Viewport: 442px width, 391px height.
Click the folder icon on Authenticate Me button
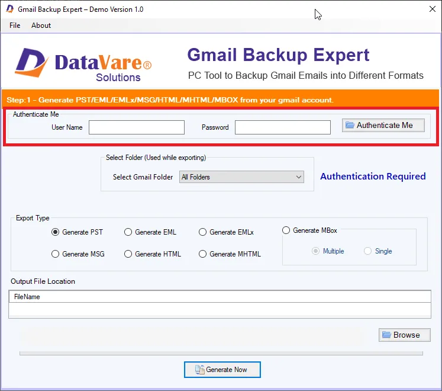[x=350, y=125]
